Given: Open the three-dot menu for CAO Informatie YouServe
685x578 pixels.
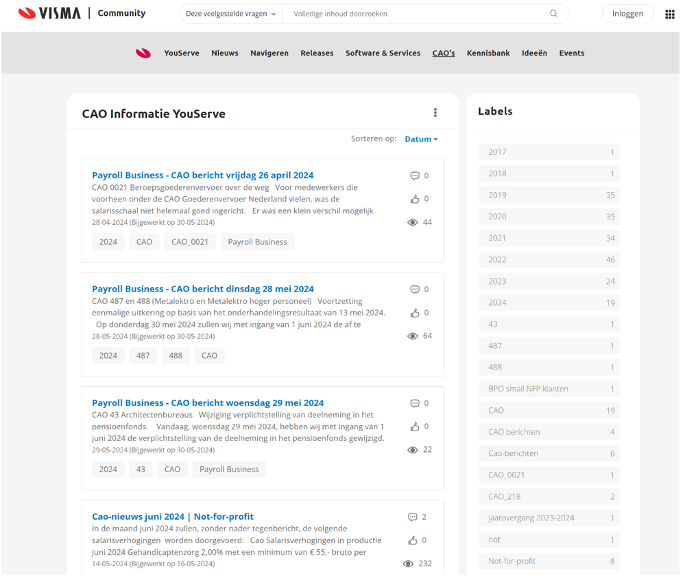Looking at the screenshot, I should 435,112.
